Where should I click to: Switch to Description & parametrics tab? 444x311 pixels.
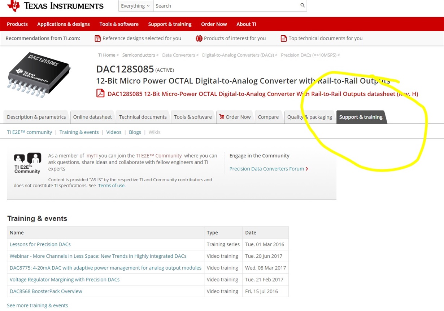click(36, 117)
